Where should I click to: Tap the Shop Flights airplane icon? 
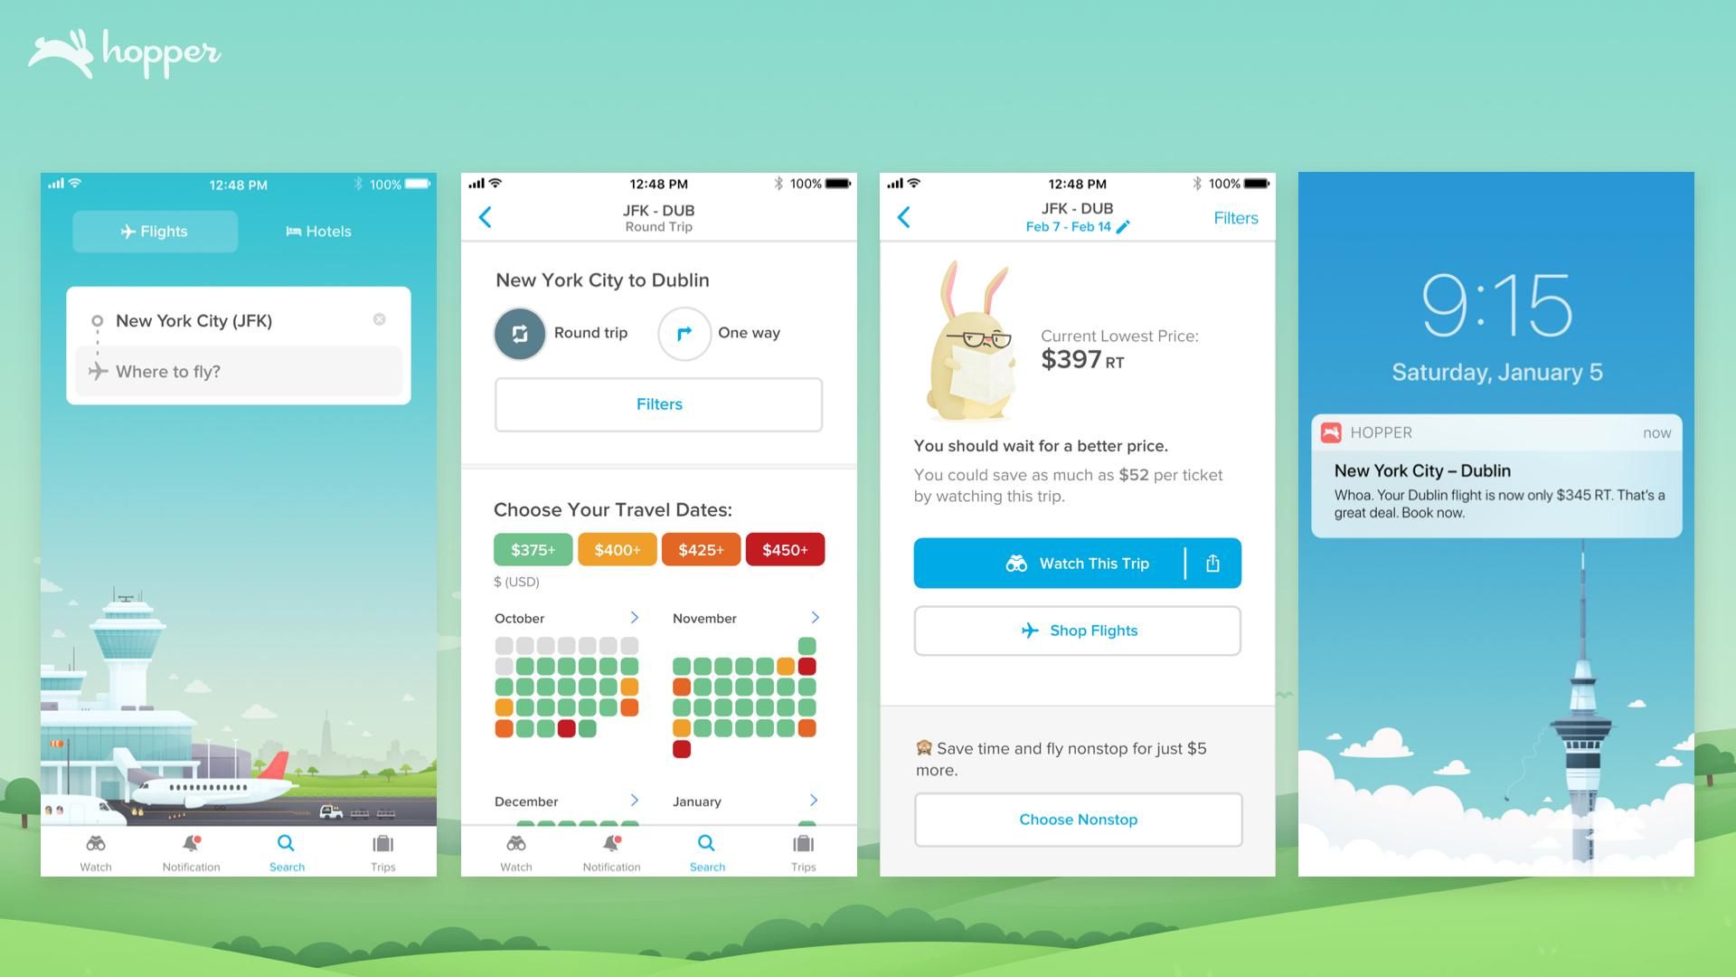[x=1028, y=630]
